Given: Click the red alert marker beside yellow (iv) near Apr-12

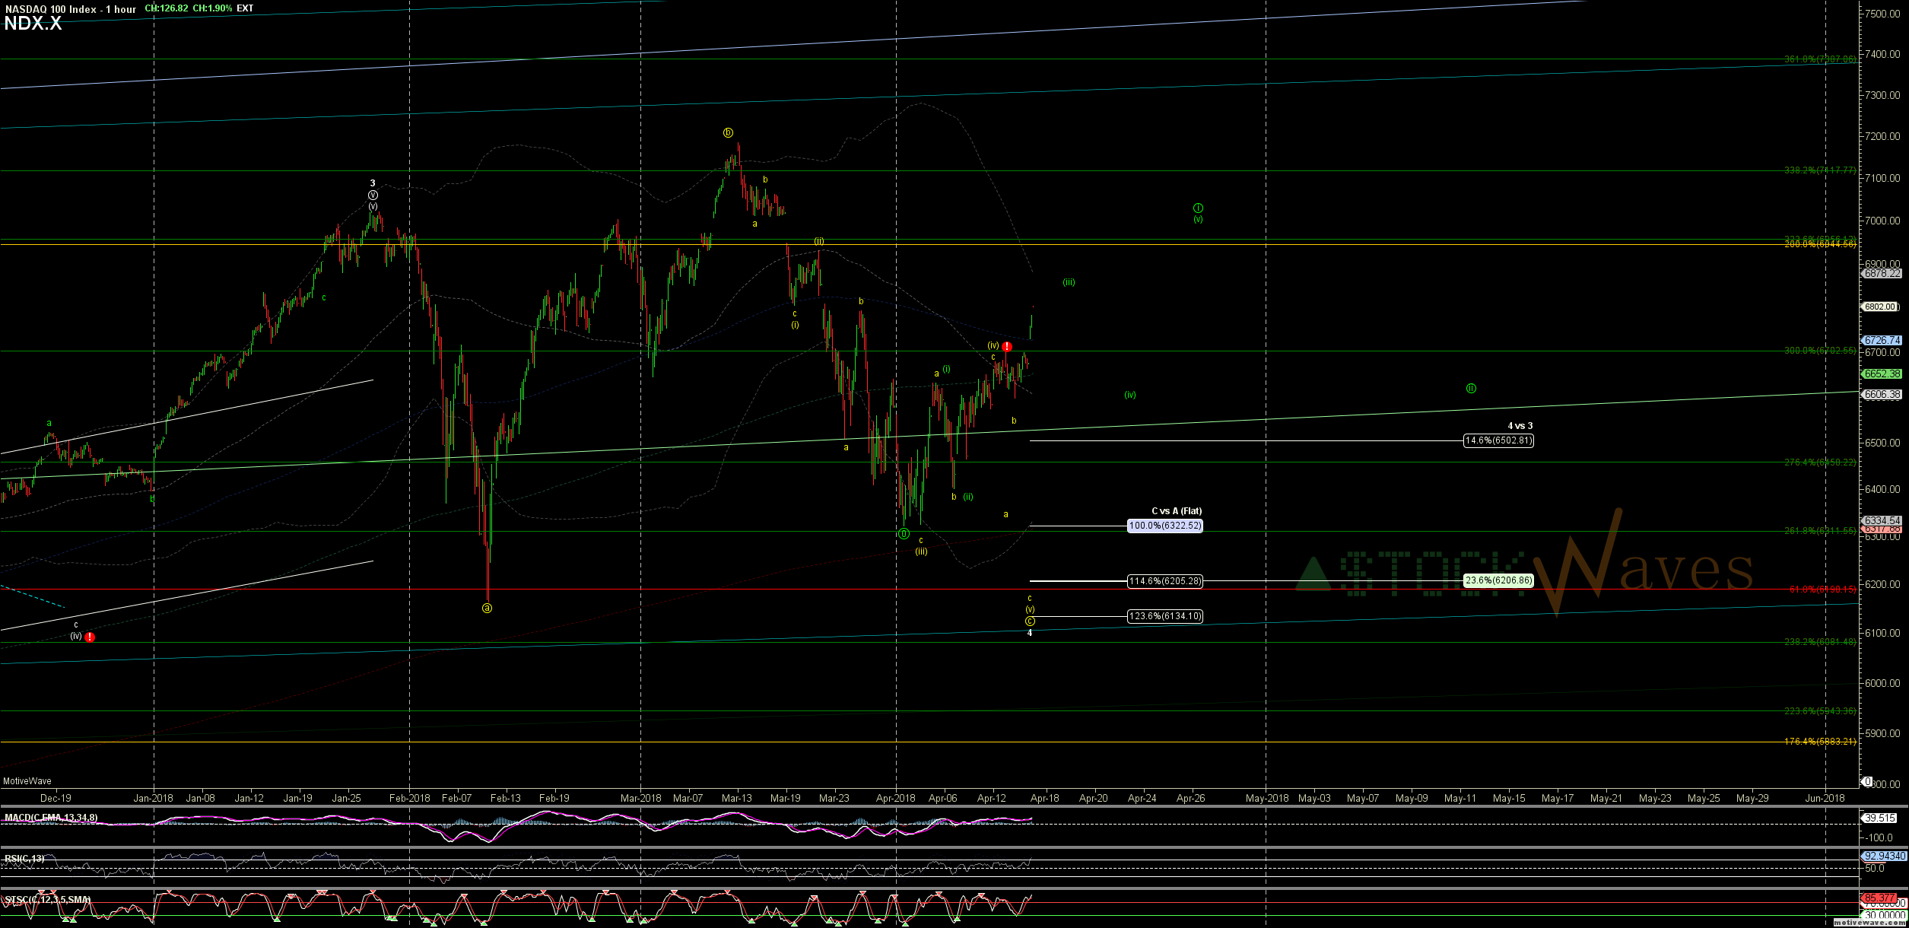Looking at the screenshot, I should coord(1007,347).
